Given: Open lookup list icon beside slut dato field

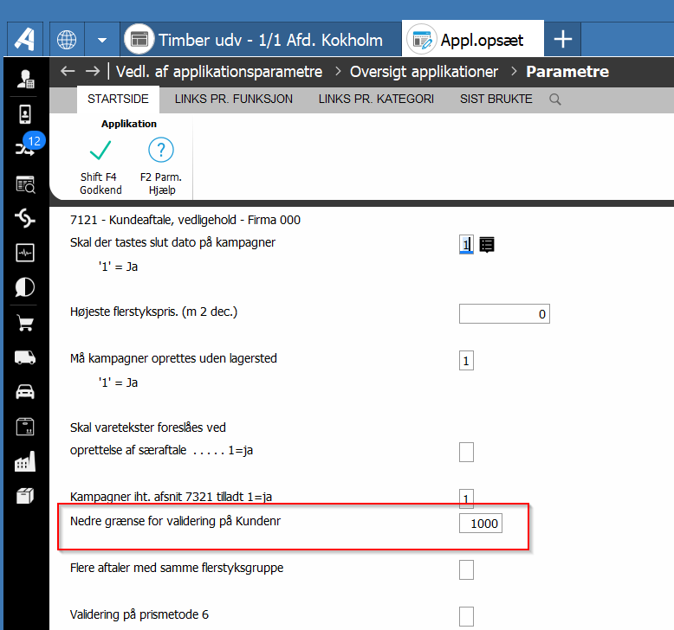Looking at the screenshot, I should pos(487,245).
